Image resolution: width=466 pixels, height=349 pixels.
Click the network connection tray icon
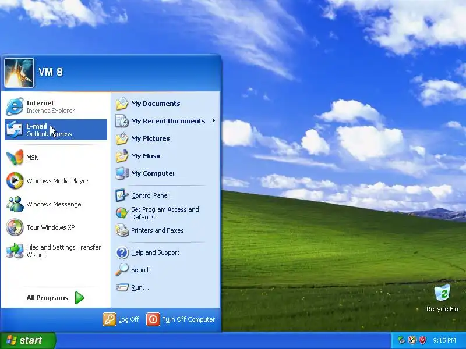[x=401, y=340]
